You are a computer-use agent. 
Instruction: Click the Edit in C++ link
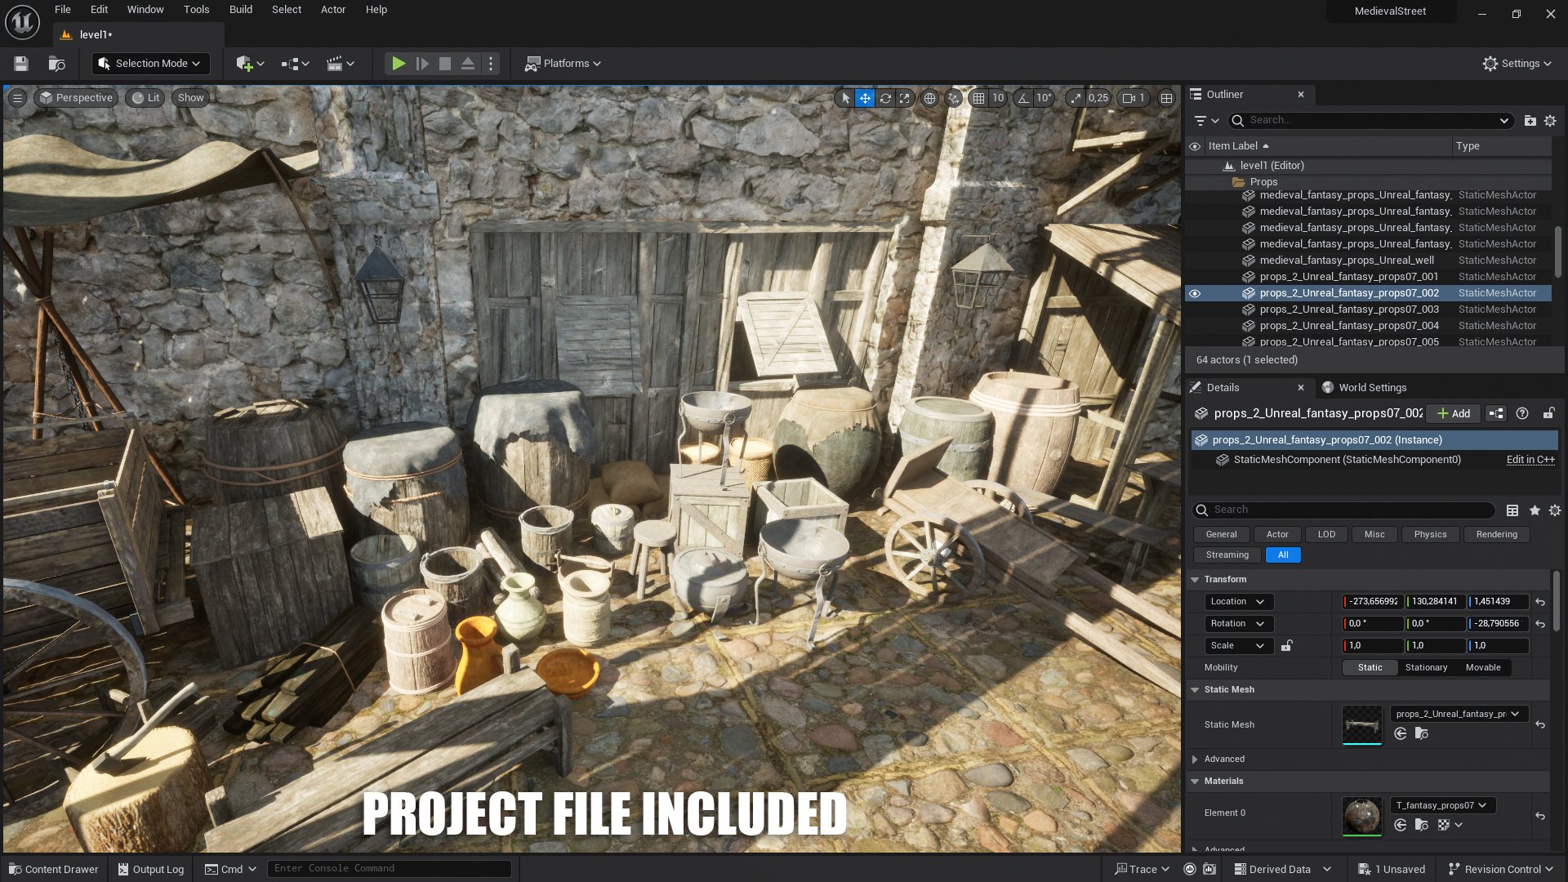pos(1530,460)
